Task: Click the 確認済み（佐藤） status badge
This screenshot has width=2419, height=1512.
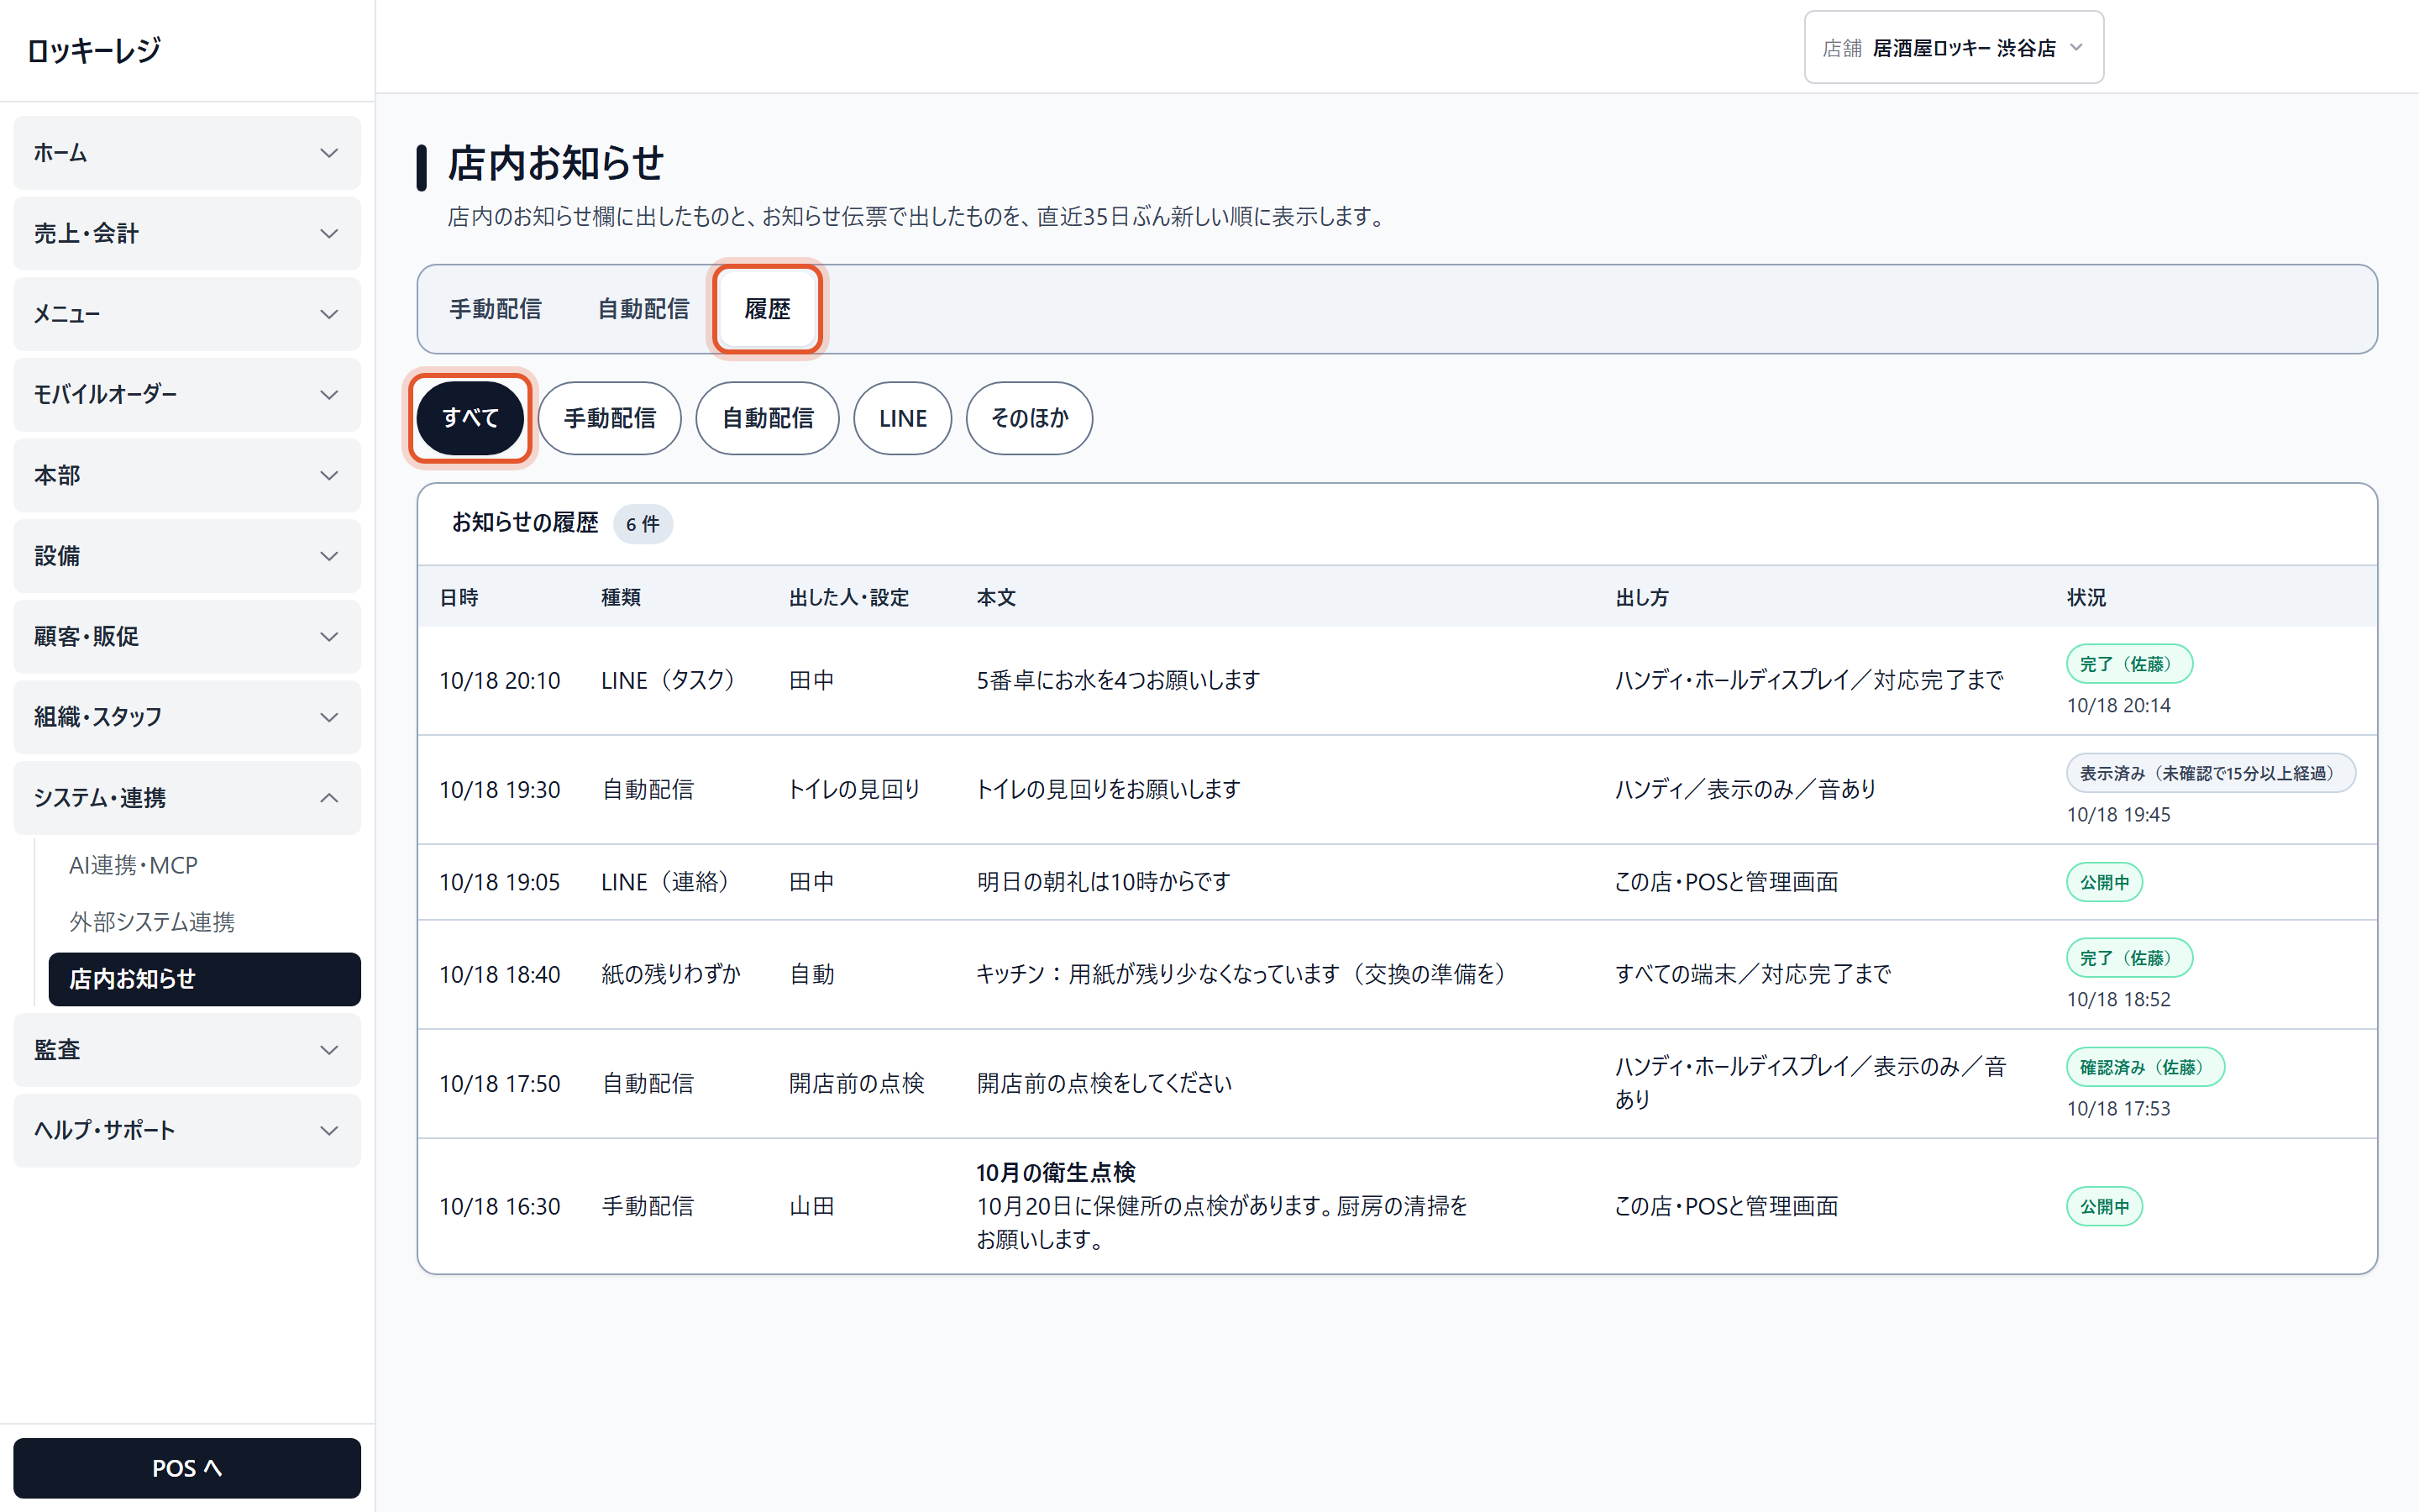Action: 2145,1067
